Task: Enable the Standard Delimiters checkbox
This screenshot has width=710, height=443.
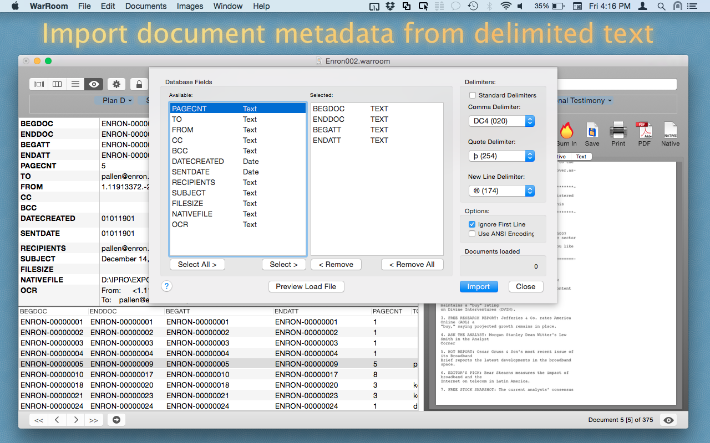Action: pos(473,95)
